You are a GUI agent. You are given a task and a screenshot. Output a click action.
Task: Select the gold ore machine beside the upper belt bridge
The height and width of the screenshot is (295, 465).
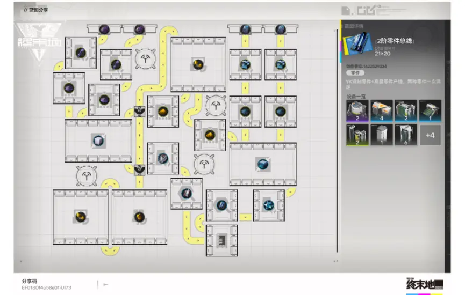pos(163,112)
